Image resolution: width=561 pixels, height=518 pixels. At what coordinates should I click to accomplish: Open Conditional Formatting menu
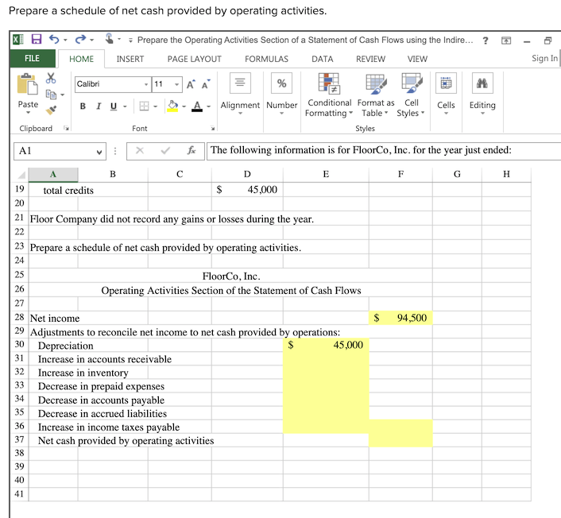coord(329,95)
